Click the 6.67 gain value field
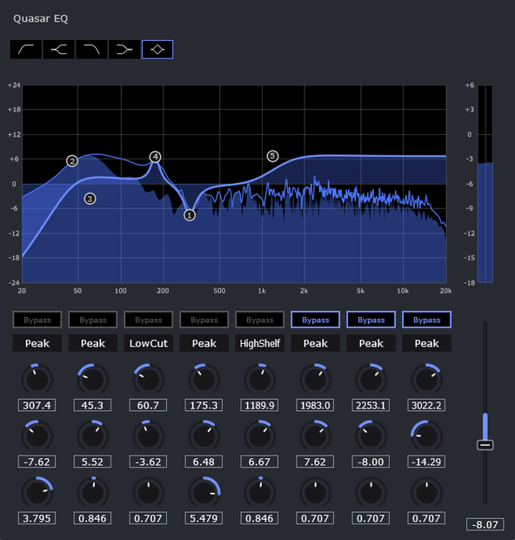 coord(259,462)
